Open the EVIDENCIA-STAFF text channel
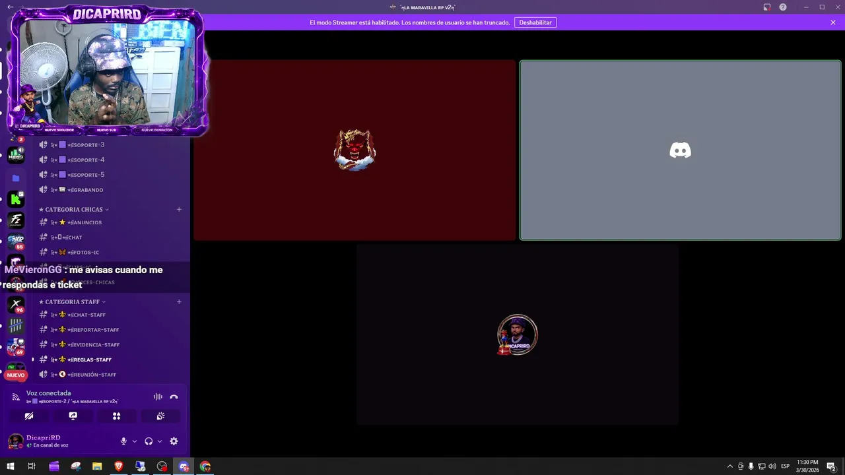Screen dimensions: 845x475 (x=110, y=345)
